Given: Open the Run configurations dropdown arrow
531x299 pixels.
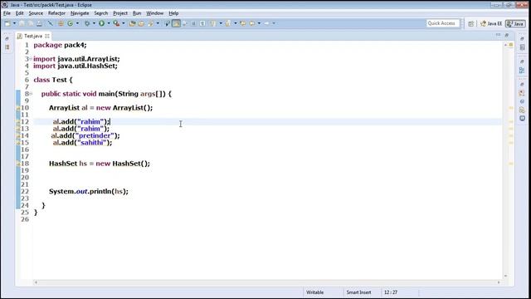Looking at the screenshot, I should point(109,23).
